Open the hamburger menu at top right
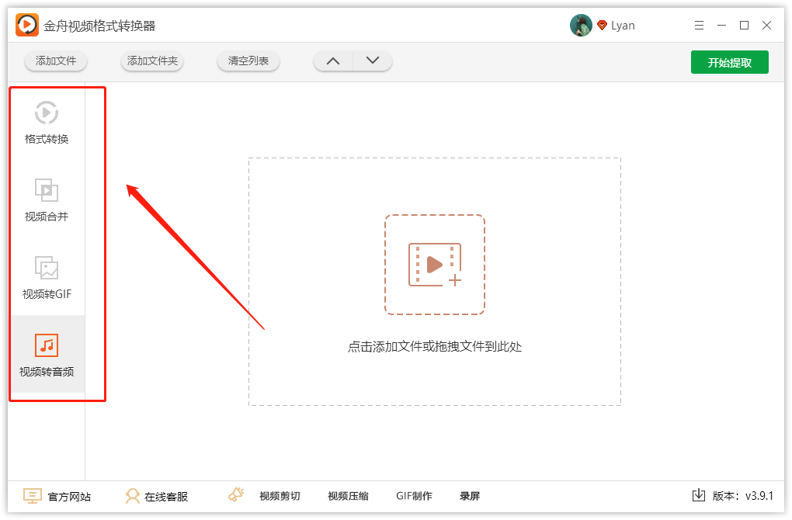 [699, 25]
